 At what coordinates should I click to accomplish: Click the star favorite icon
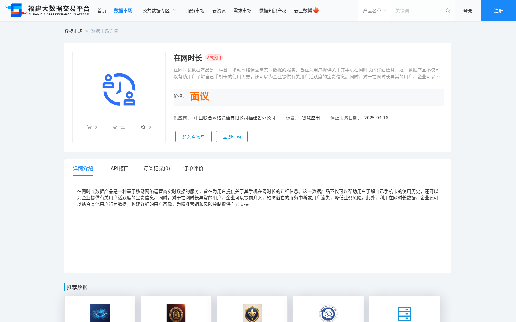[143, 127]
